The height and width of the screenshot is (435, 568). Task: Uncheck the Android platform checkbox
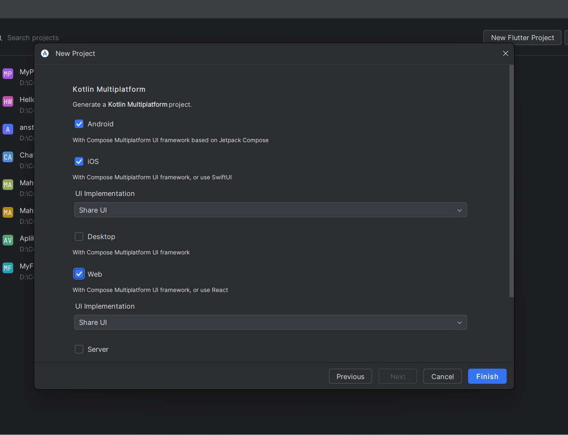[79, 124]
